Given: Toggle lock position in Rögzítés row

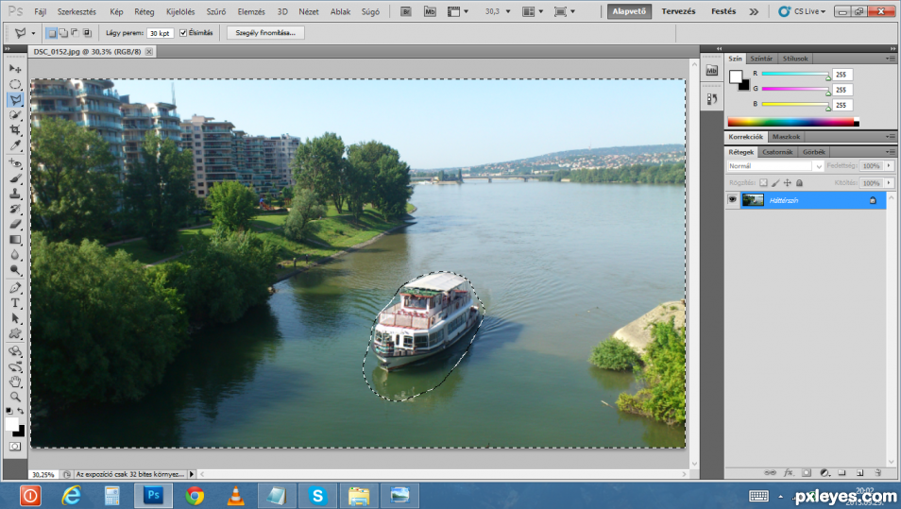Looking at the screenshot, I should [x=788, y=182].
